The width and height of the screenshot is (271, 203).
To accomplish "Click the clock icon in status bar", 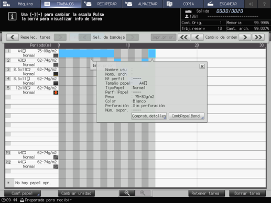I will (x=3, y=200).
